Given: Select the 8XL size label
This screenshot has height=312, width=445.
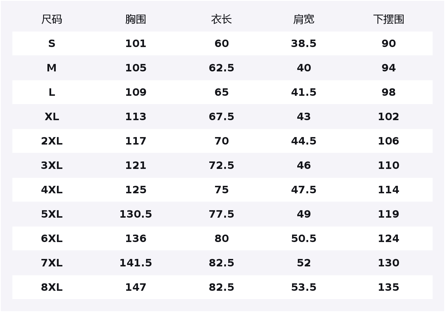Looking at the screenshot, I should coord(52,287).
